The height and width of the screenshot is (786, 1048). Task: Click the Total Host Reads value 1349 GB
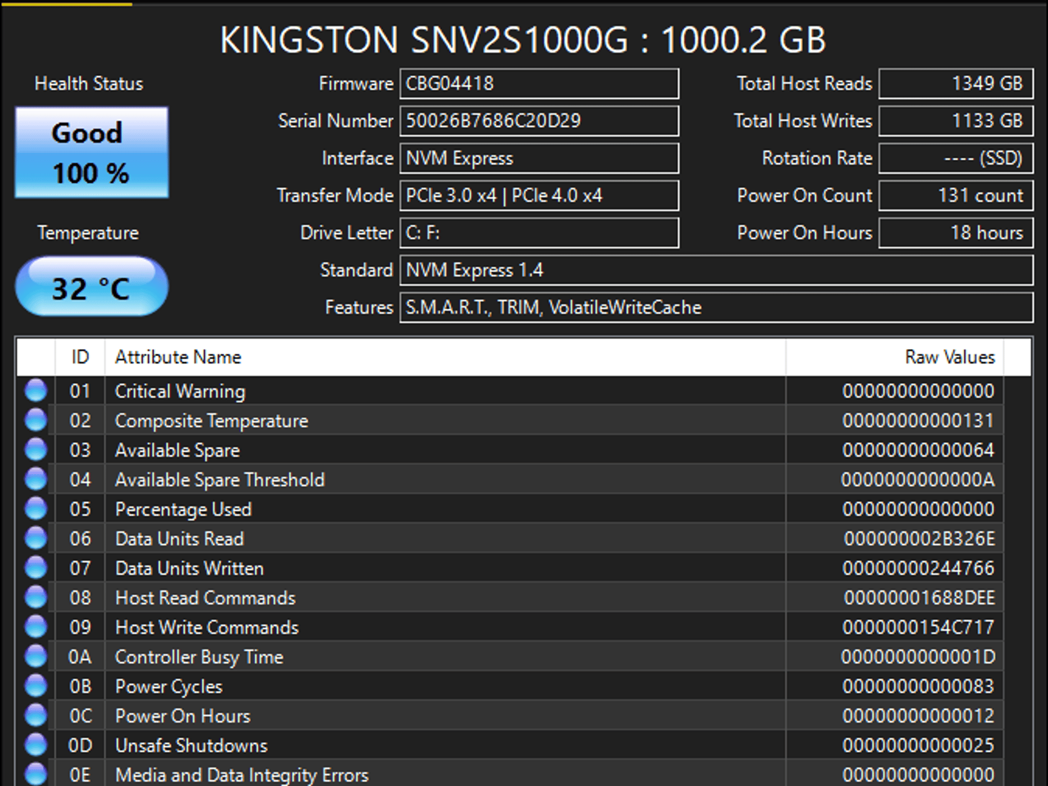pyautogui.click(x=956, y=83)
